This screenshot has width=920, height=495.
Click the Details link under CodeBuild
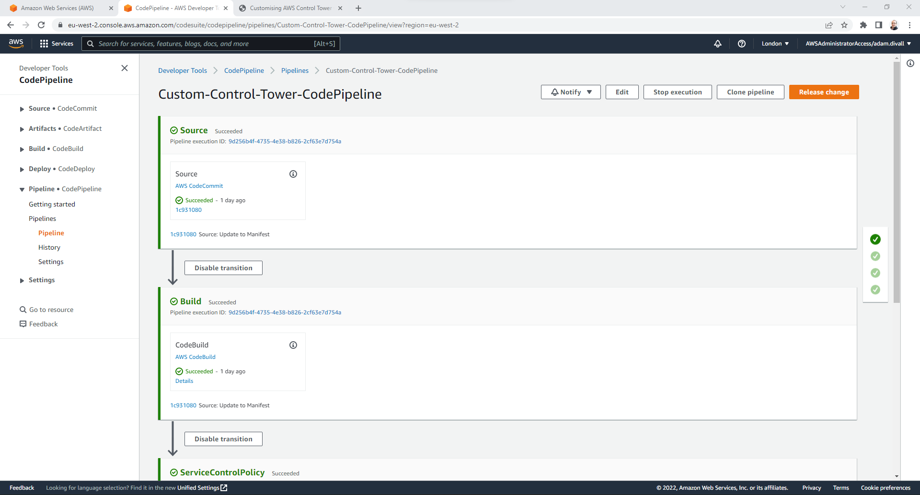coord(184,380)
